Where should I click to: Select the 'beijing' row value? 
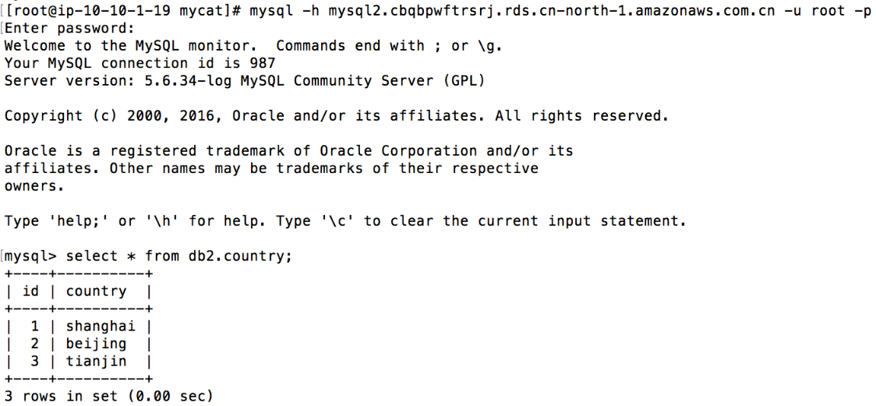click(x=96, y=344)
